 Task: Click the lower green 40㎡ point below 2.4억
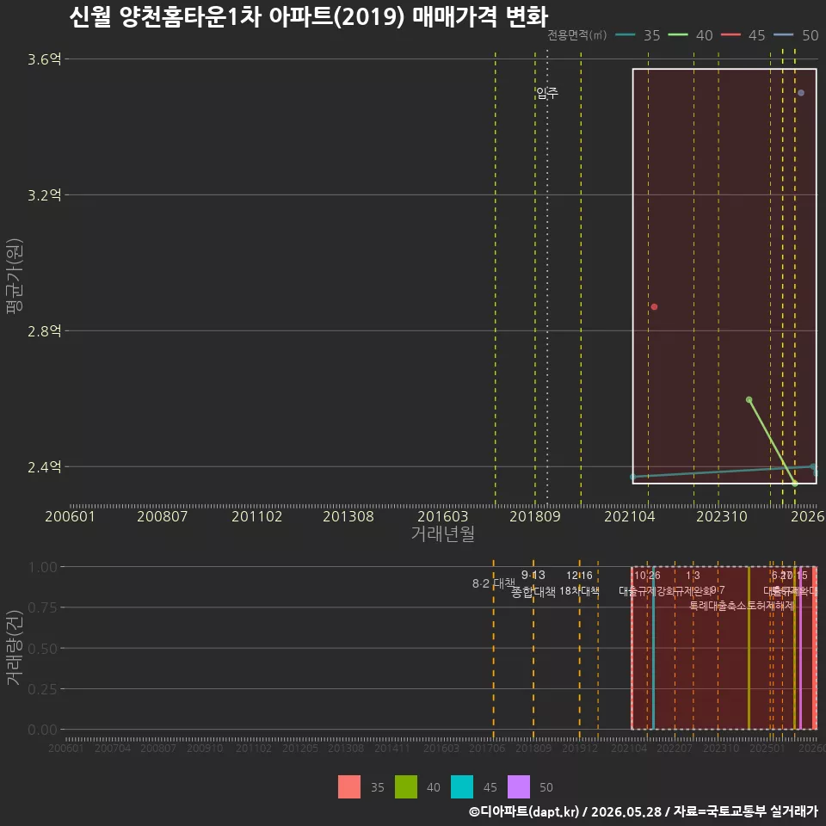tap(795, 483)
